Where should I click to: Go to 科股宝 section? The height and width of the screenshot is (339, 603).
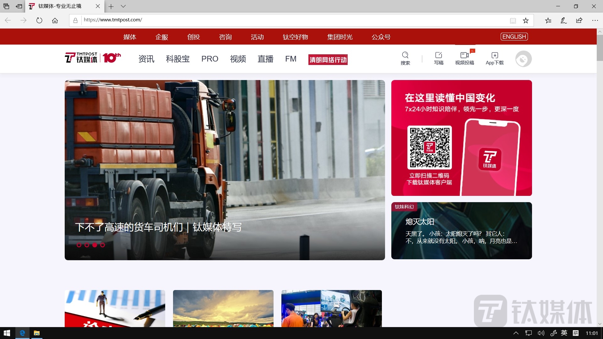tap(178, 59)
